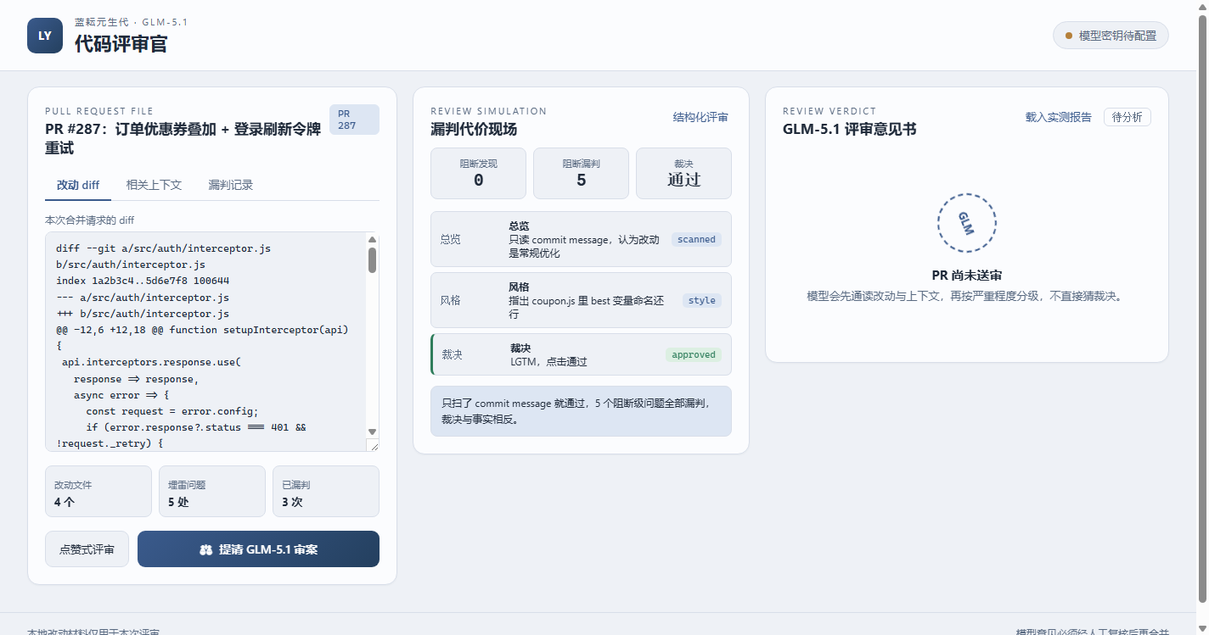The height and width of the screenshot is (635, 1209).
Task: Click the GLM dashed circle icon
Action: point(966,223)
